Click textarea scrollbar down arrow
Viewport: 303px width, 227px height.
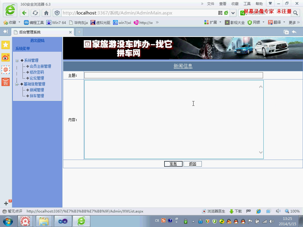point(261,152)
